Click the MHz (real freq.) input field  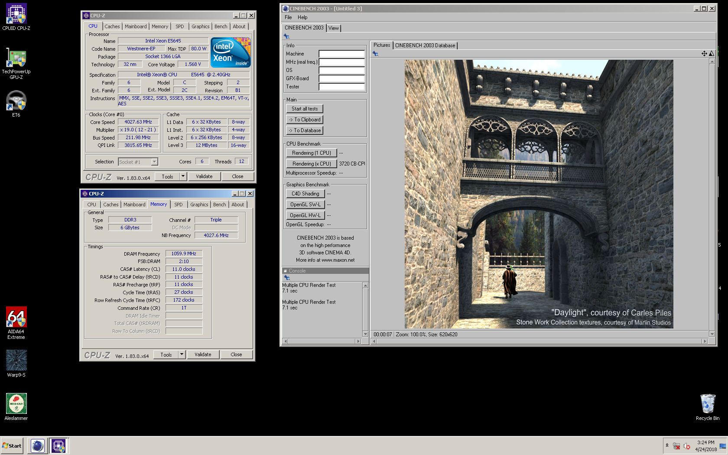point(341,62)
